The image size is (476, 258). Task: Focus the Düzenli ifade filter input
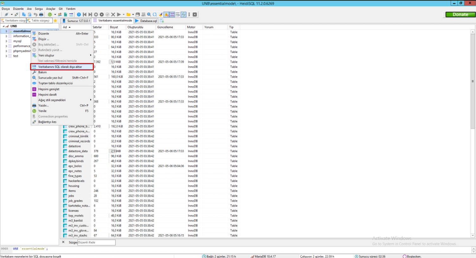coord(96,242)
